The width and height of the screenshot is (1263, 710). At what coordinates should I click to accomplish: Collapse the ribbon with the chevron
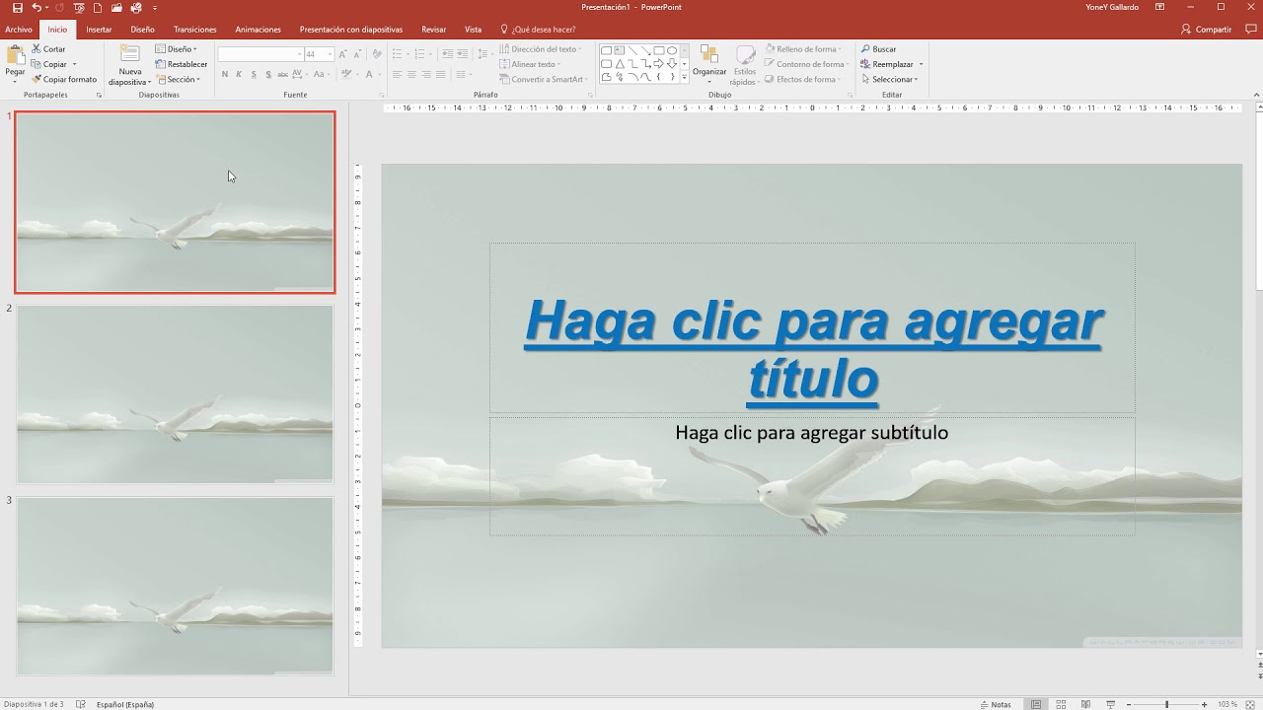click(1254, 96)
